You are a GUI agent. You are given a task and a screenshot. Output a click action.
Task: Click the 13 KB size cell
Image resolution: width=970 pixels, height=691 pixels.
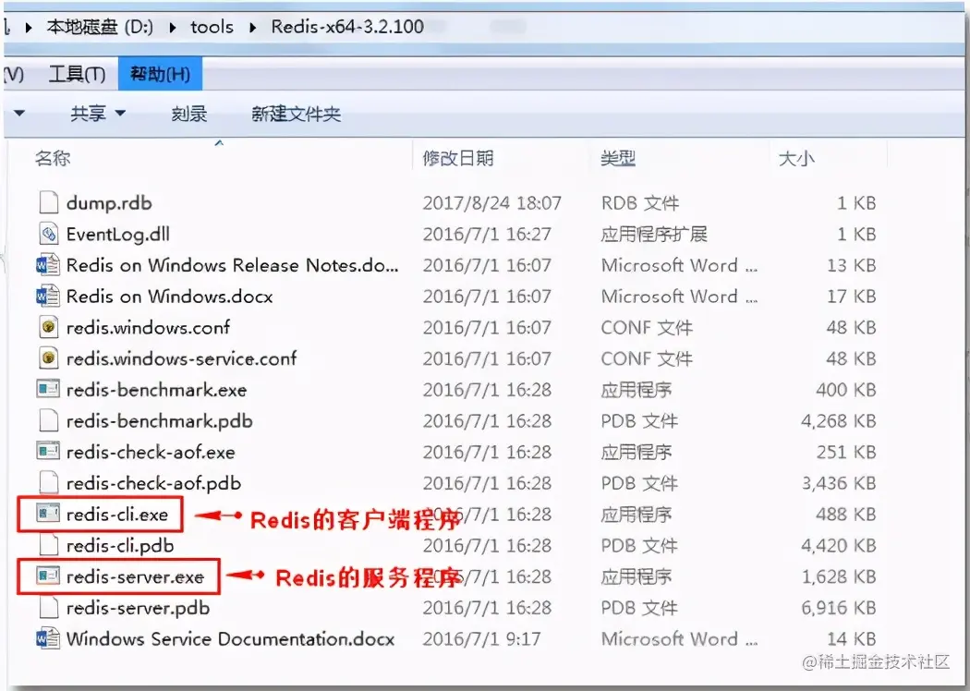pos(851,265)
